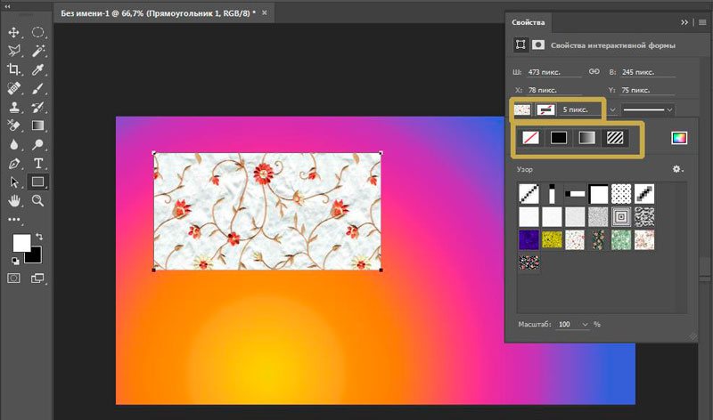Click the Свойства интерактивной формы heading
The height and width of the screenshot is (420, 713).
[x=613, y=45]
